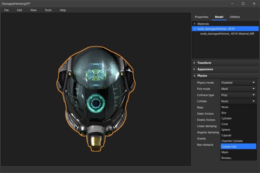
Task: Open the Pick mode dropdown
Action: click(238, 89)
